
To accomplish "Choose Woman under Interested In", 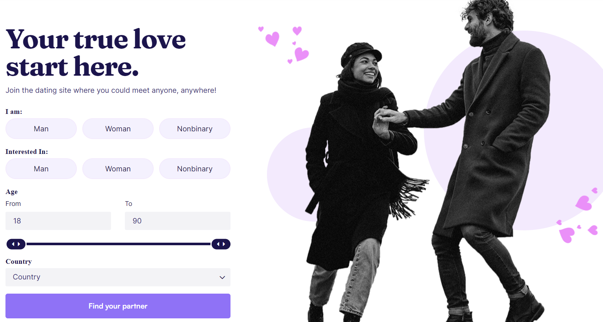I will pos(118,169).
